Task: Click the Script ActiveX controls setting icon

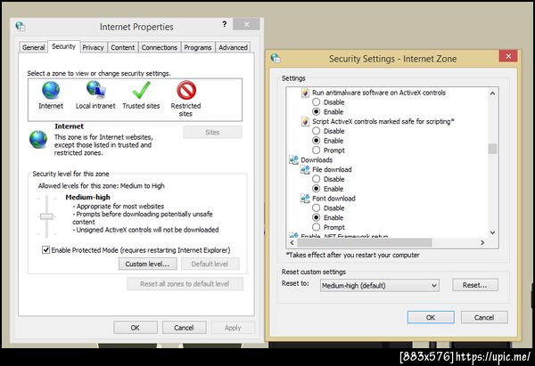Action: click(x=305, y=122)
